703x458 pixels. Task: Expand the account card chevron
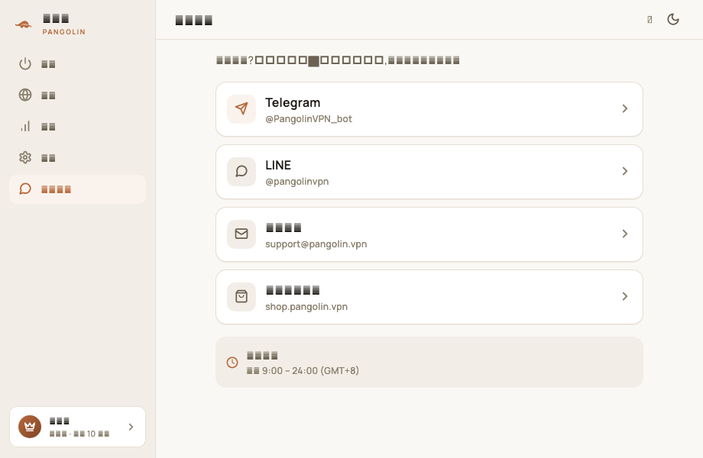[131, 427]
